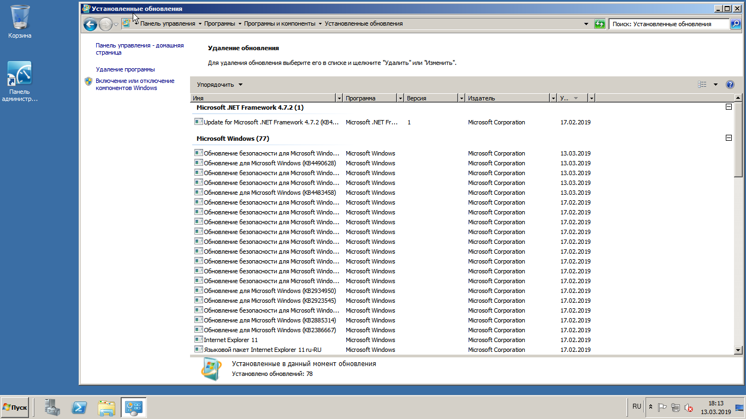The height and width of the screenshot is (419, 746).
Task: Click Установленные обновления breadcrumb
Action: point(364,24)
